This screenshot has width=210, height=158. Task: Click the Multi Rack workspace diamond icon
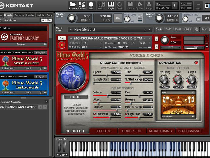(x=197, y=29)
